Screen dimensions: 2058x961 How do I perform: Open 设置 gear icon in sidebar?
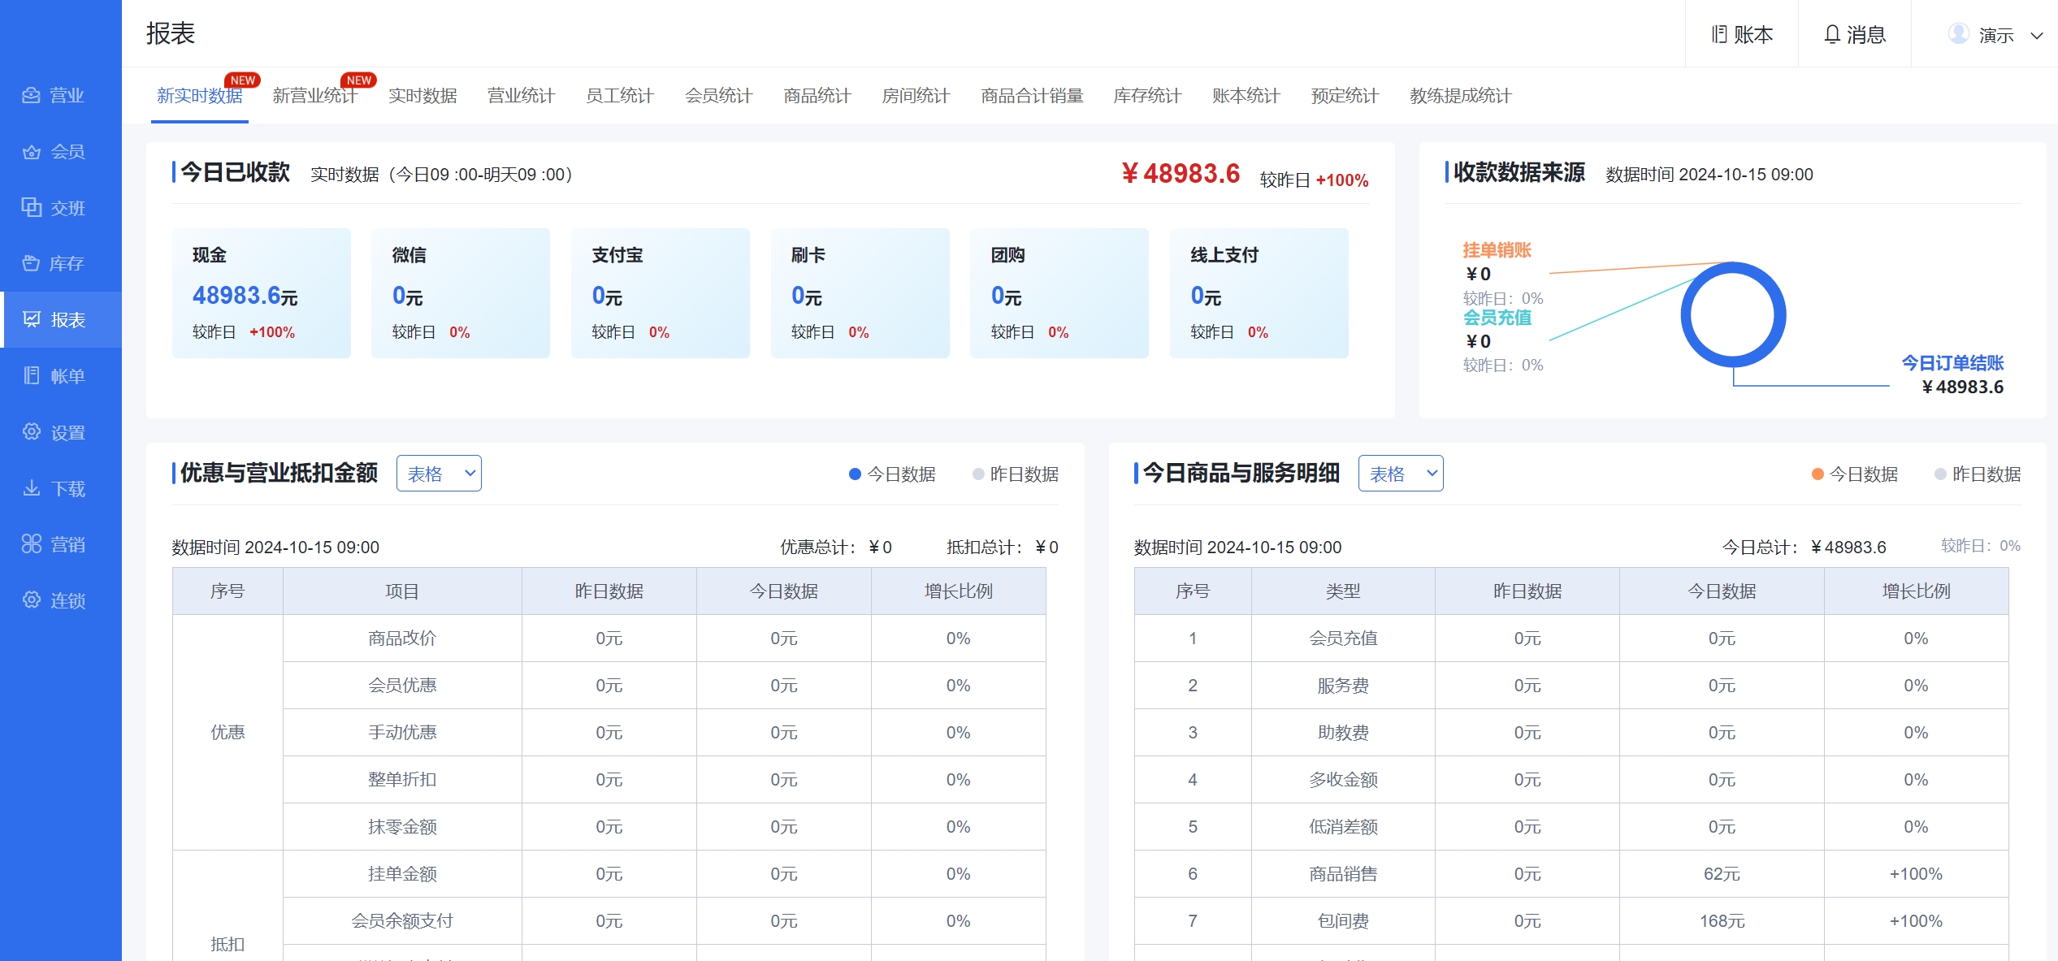pyautogui.click(x=31, y=432)
